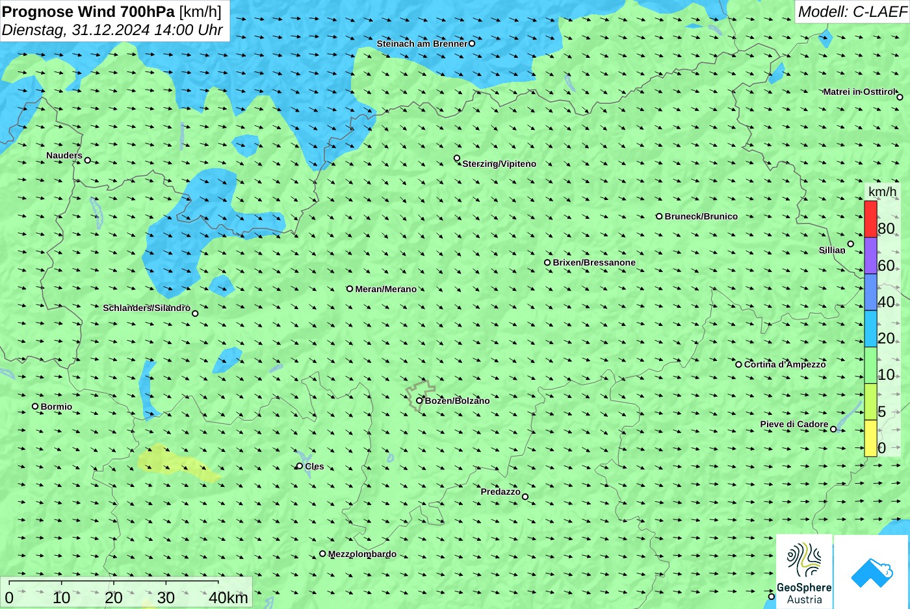Click the yellow-green 5 km/h legend swatch
The height and width of the screenshot is (609, 910).
pos(870,402)
